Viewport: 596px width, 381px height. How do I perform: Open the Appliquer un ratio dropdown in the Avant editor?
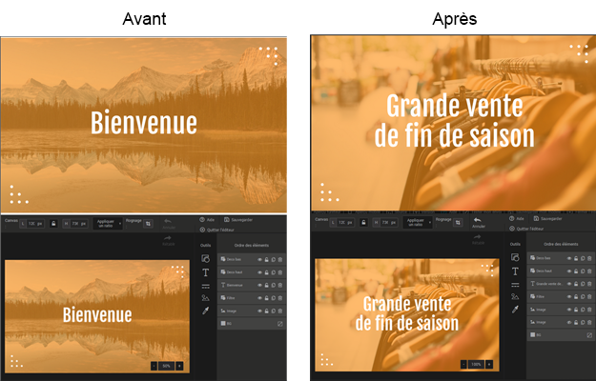coord(106,222)
